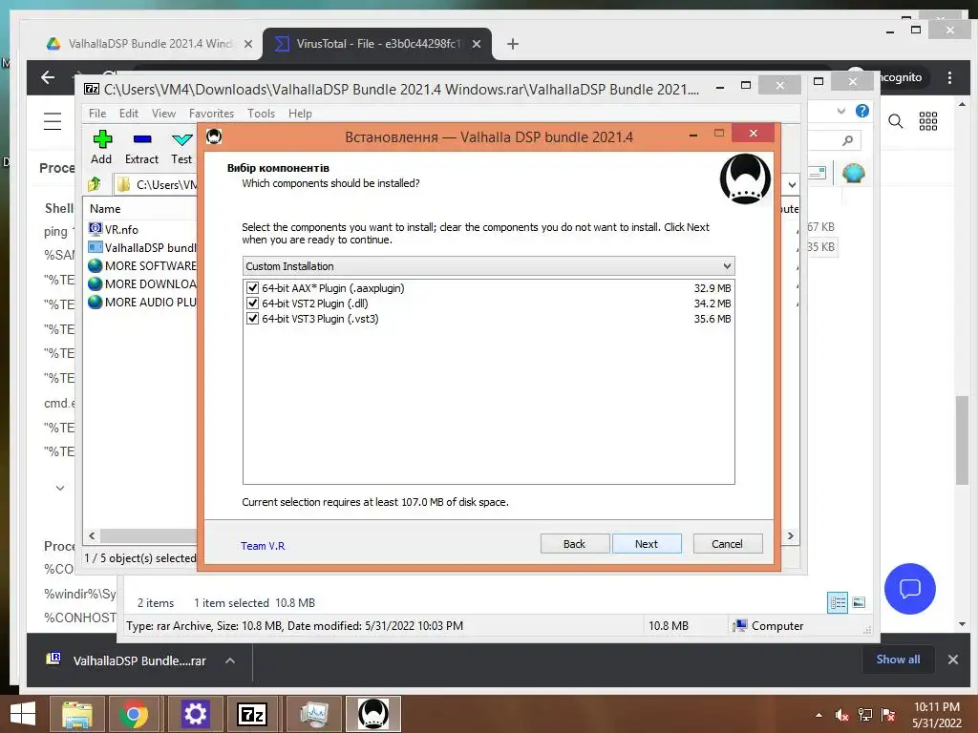The width and height of the screenshot is (978, 733).
Task: Click the Action Center flag tray icon
Action: (888, 715)
